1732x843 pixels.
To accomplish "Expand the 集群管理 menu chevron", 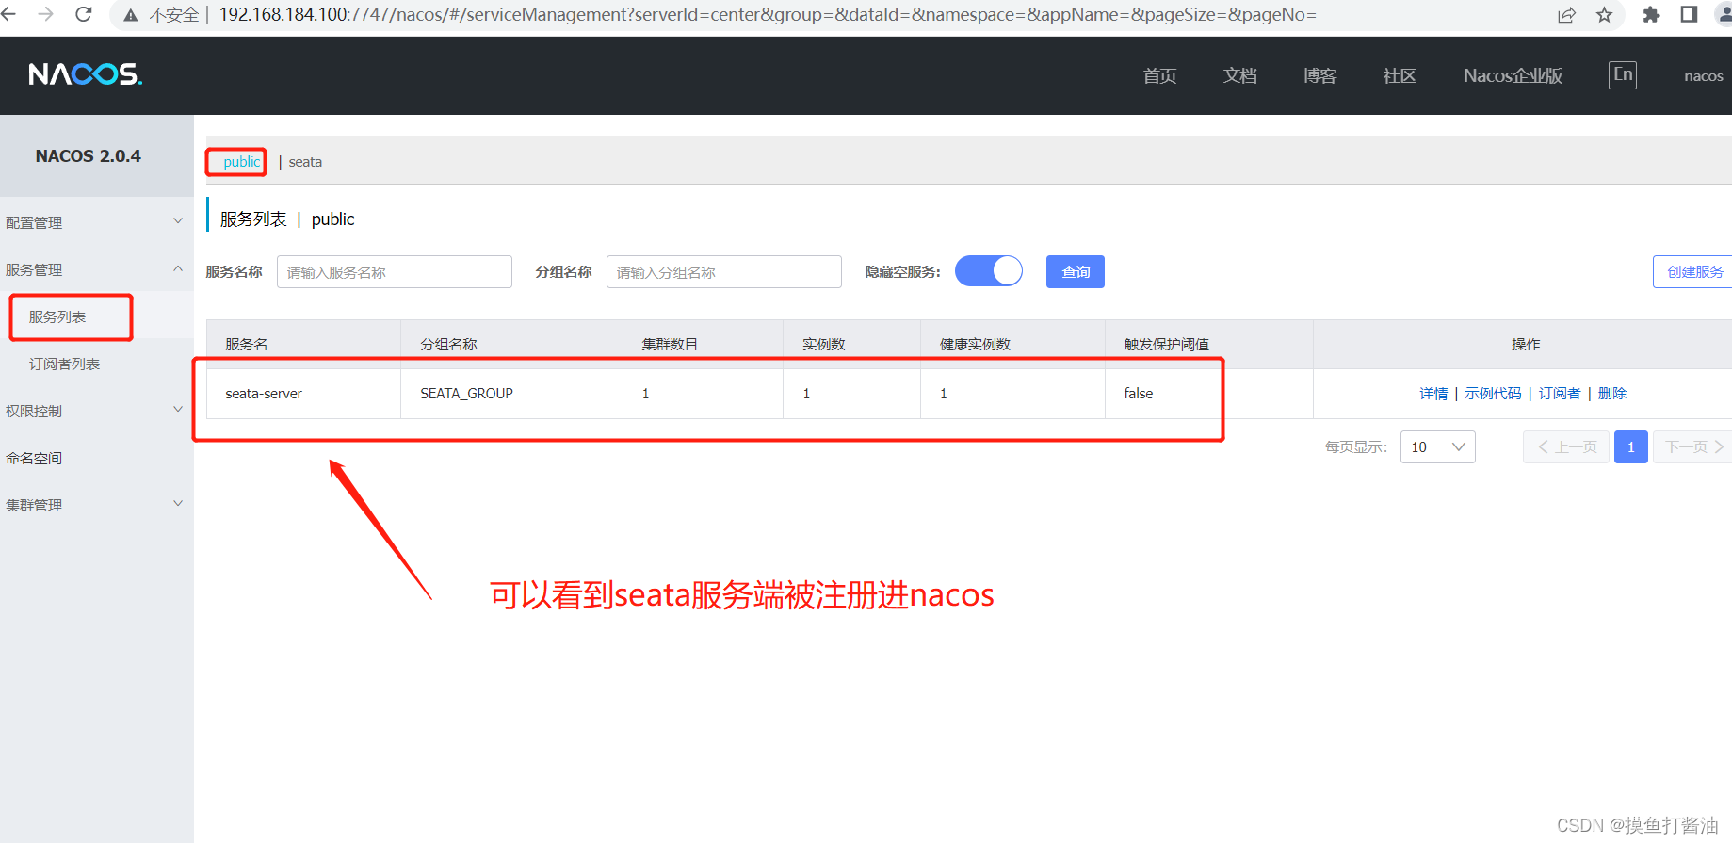I will tap(178, 504).
